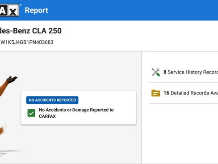
Task: Click the VIN W1K5J4GB1PN403683 text
Action: click(27, 42)
